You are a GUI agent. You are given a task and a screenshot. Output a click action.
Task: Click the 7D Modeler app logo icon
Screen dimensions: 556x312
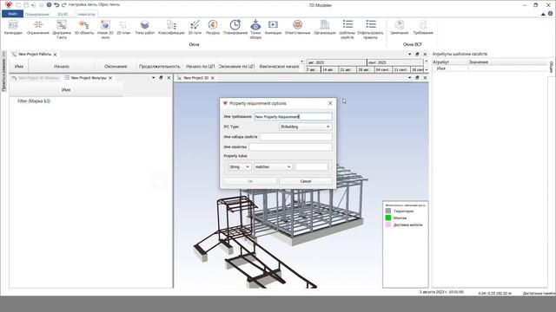pyautogui.click(x=9, y=4)
